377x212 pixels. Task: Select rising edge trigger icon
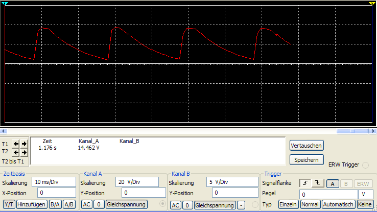pyautogui.click(x=305, y=183)
